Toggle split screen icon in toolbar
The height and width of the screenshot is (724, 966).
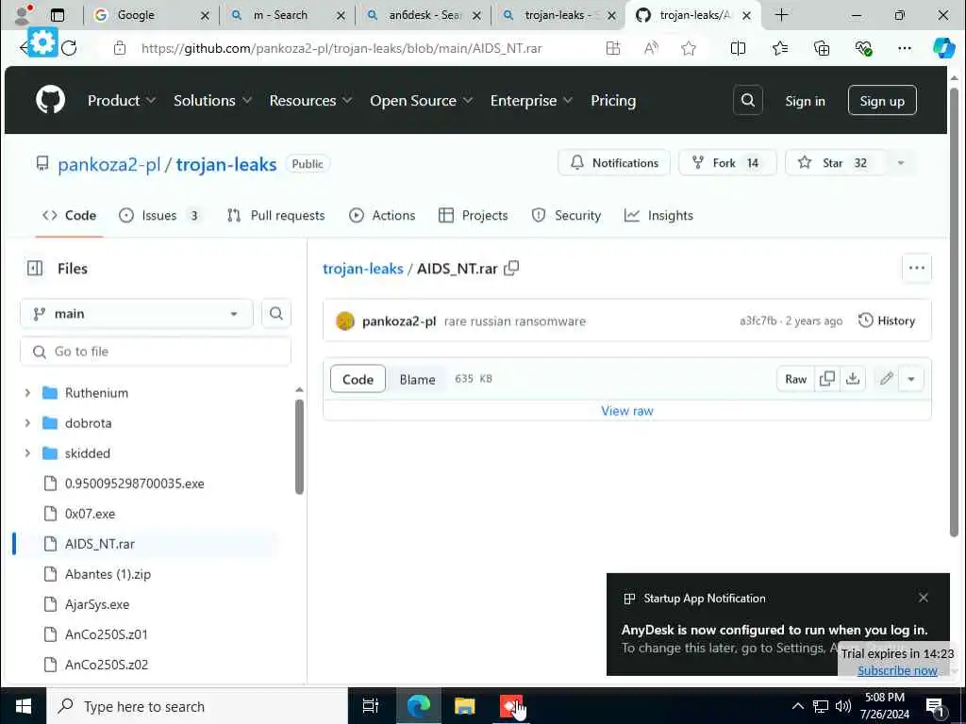(738, 48)
